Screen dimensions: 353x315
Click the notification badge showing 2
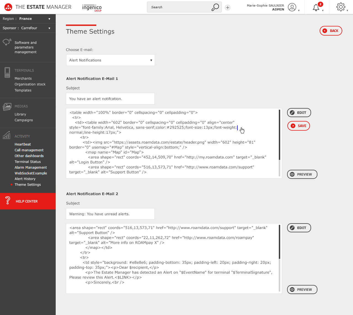(x=320, y=4)
